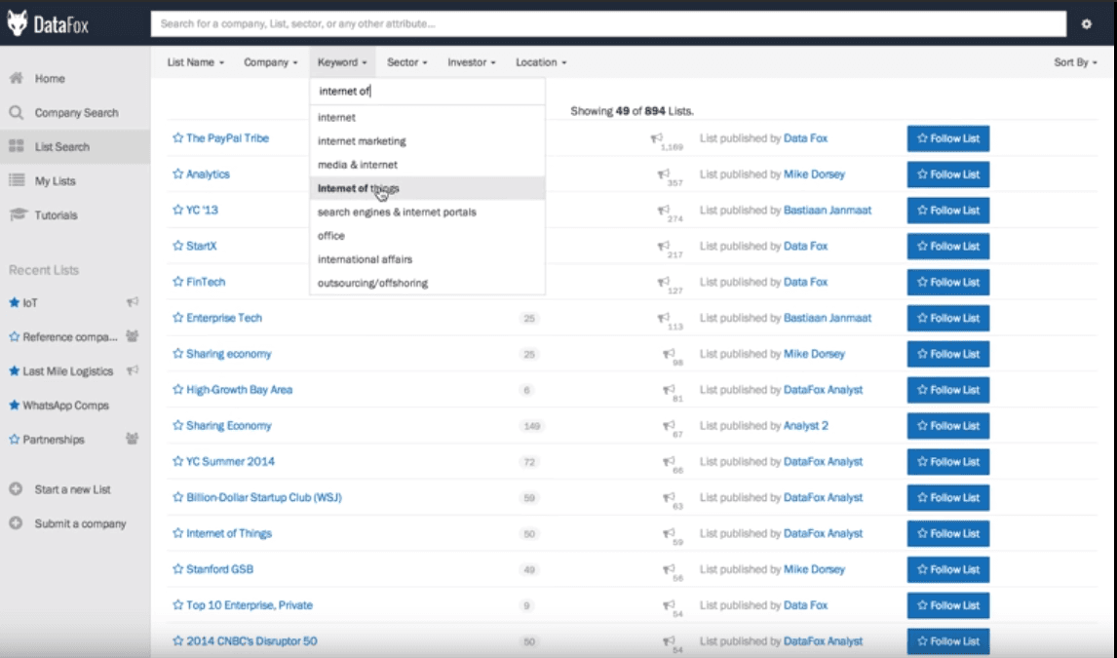Follow the Sharing economy list by Mike Dorsey

tap(948, 354)
